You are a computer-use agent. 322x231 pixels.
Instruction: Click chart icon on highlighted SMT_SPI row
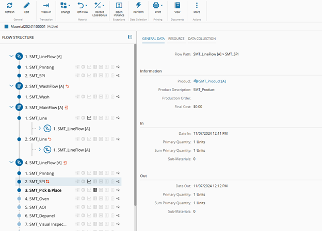(89, 181)
